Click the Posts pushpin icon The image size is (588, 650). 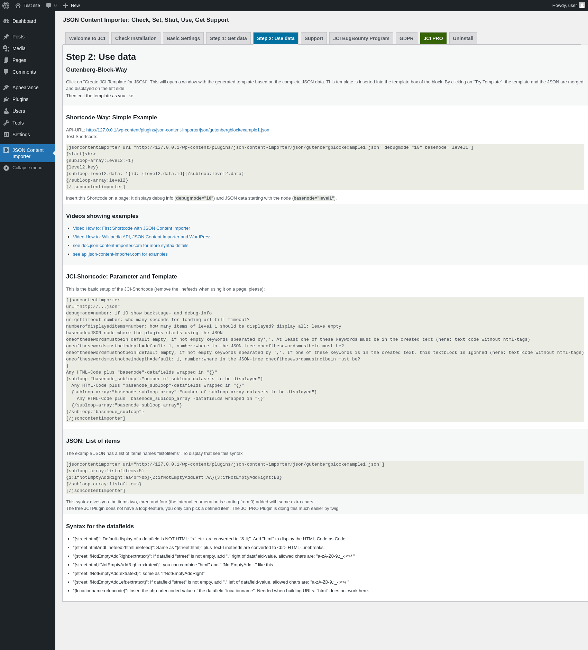(x=6, y=37)
